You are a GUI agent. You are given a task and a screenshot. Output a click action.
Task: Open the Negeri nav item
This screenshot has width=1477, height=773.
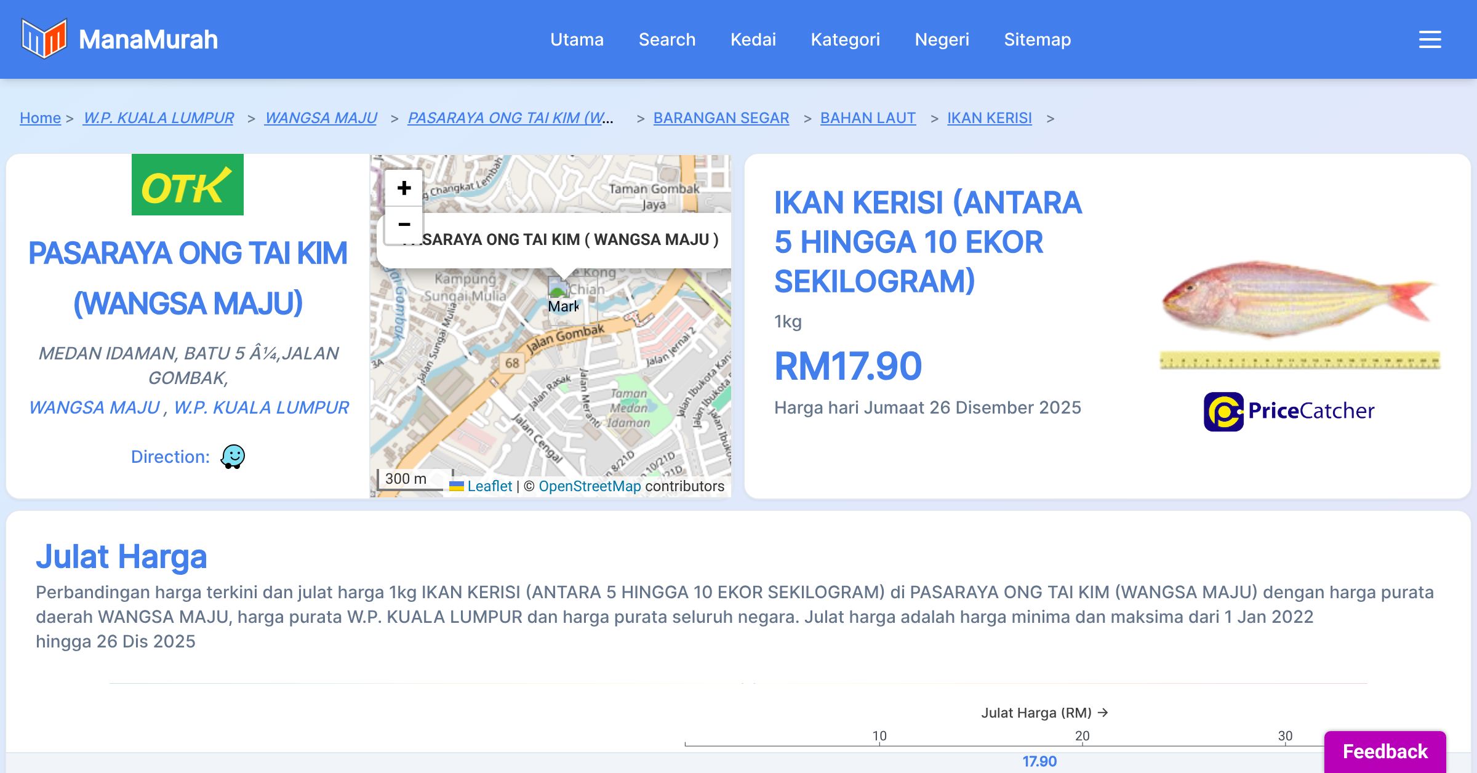coord(942,39)
